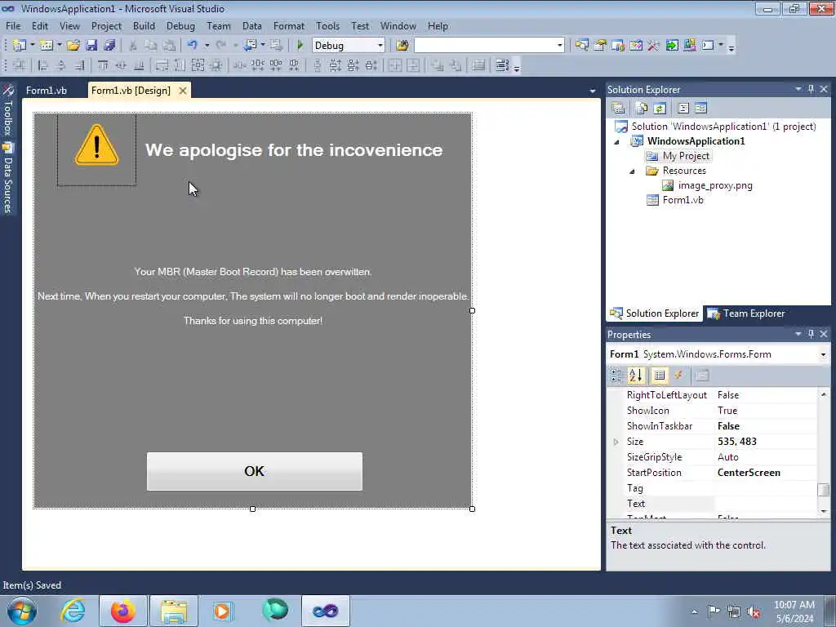The height and width of the screenshot is (627, 836).
Task: Click the New Project toolbar icon
Action: [20, 46]
